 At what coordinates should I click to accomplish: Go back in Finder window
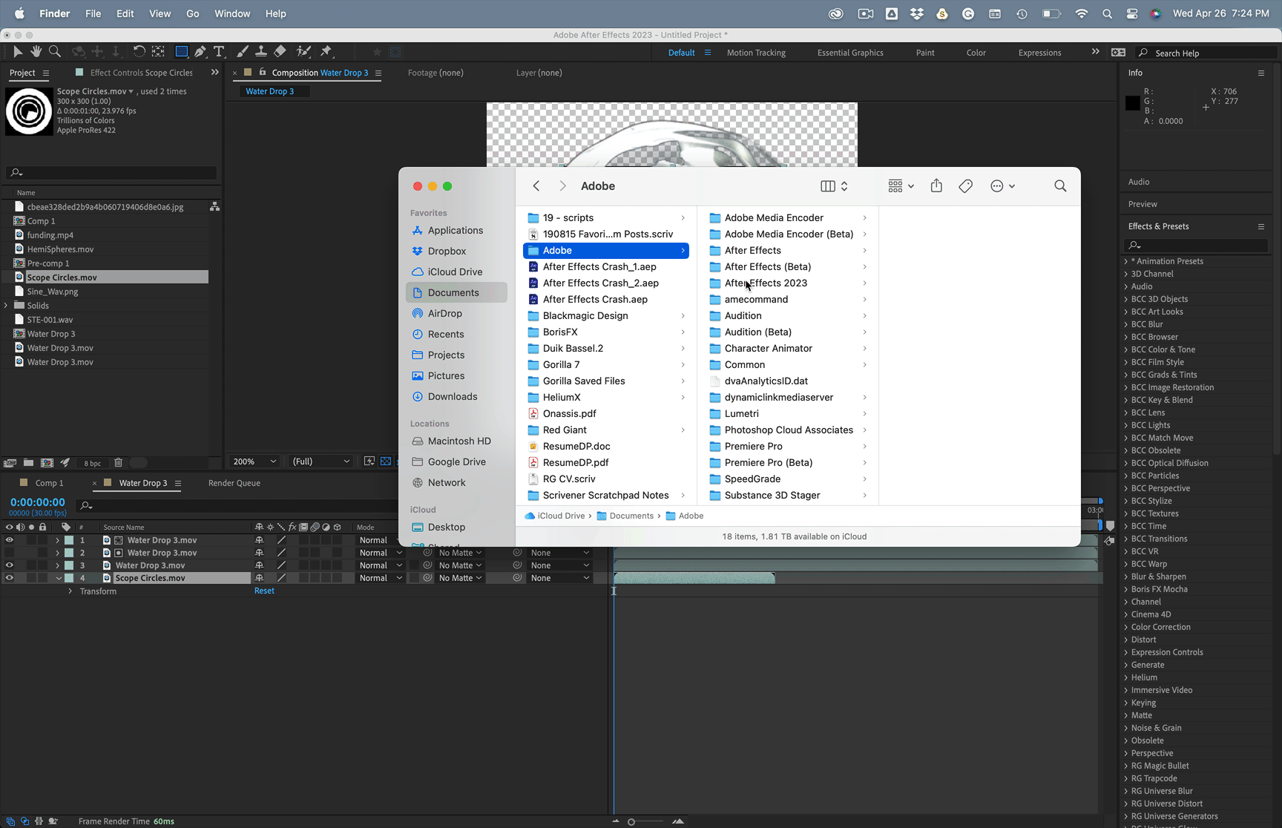[536, 186]
